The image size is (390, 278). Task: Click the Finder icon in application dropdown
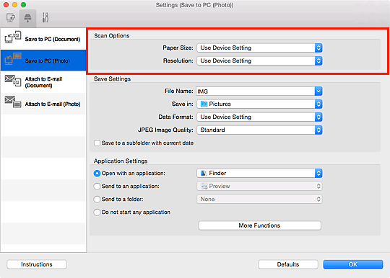pyautogui.click(x=204, y=173)
